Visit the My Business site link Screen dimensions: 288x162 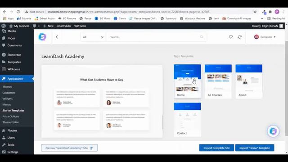pos(19,26)
